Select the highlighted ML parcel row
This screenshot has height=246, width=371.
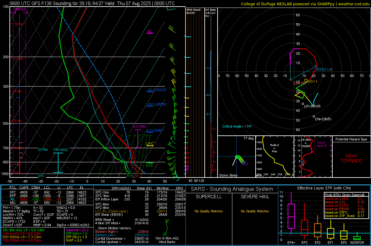pyautogui.click(x=48, y=199)
